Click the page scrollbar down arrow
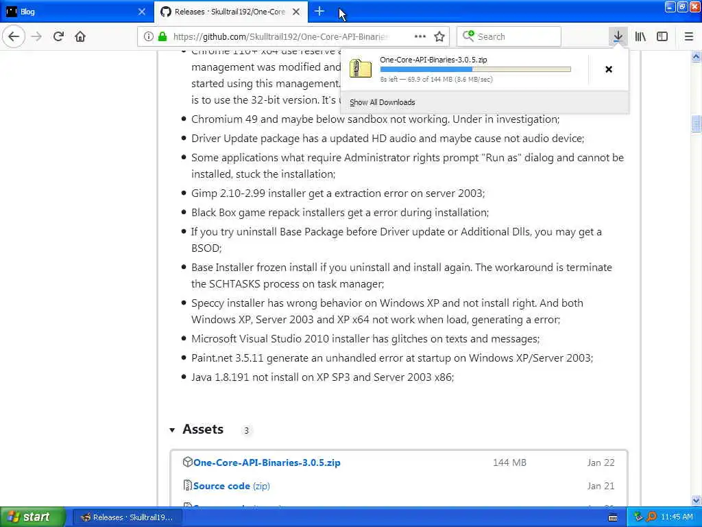 [696, 500]
